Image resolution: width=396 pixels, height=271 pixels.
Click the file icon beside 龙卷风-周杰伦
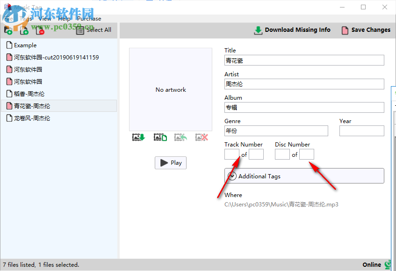9,118
